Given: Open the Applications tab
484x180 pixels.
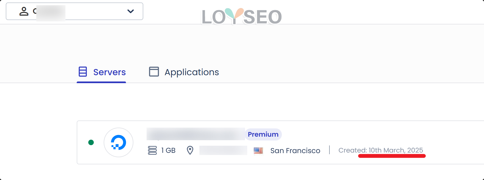Looking at the screenshot, I should tap(191, 72).
